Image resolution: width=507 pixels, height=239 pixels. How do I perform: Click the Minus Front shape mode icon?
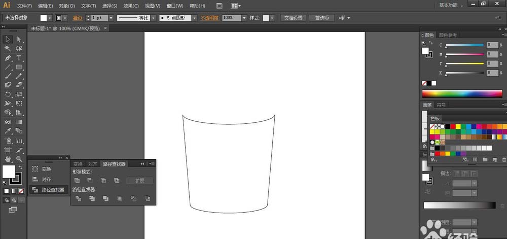[x=90, y=180]
